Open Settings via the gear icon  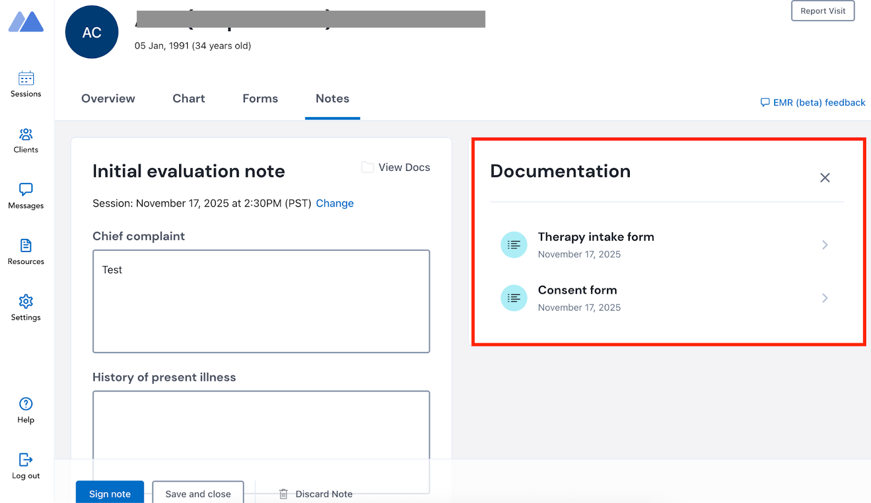(x=26, y=301)
